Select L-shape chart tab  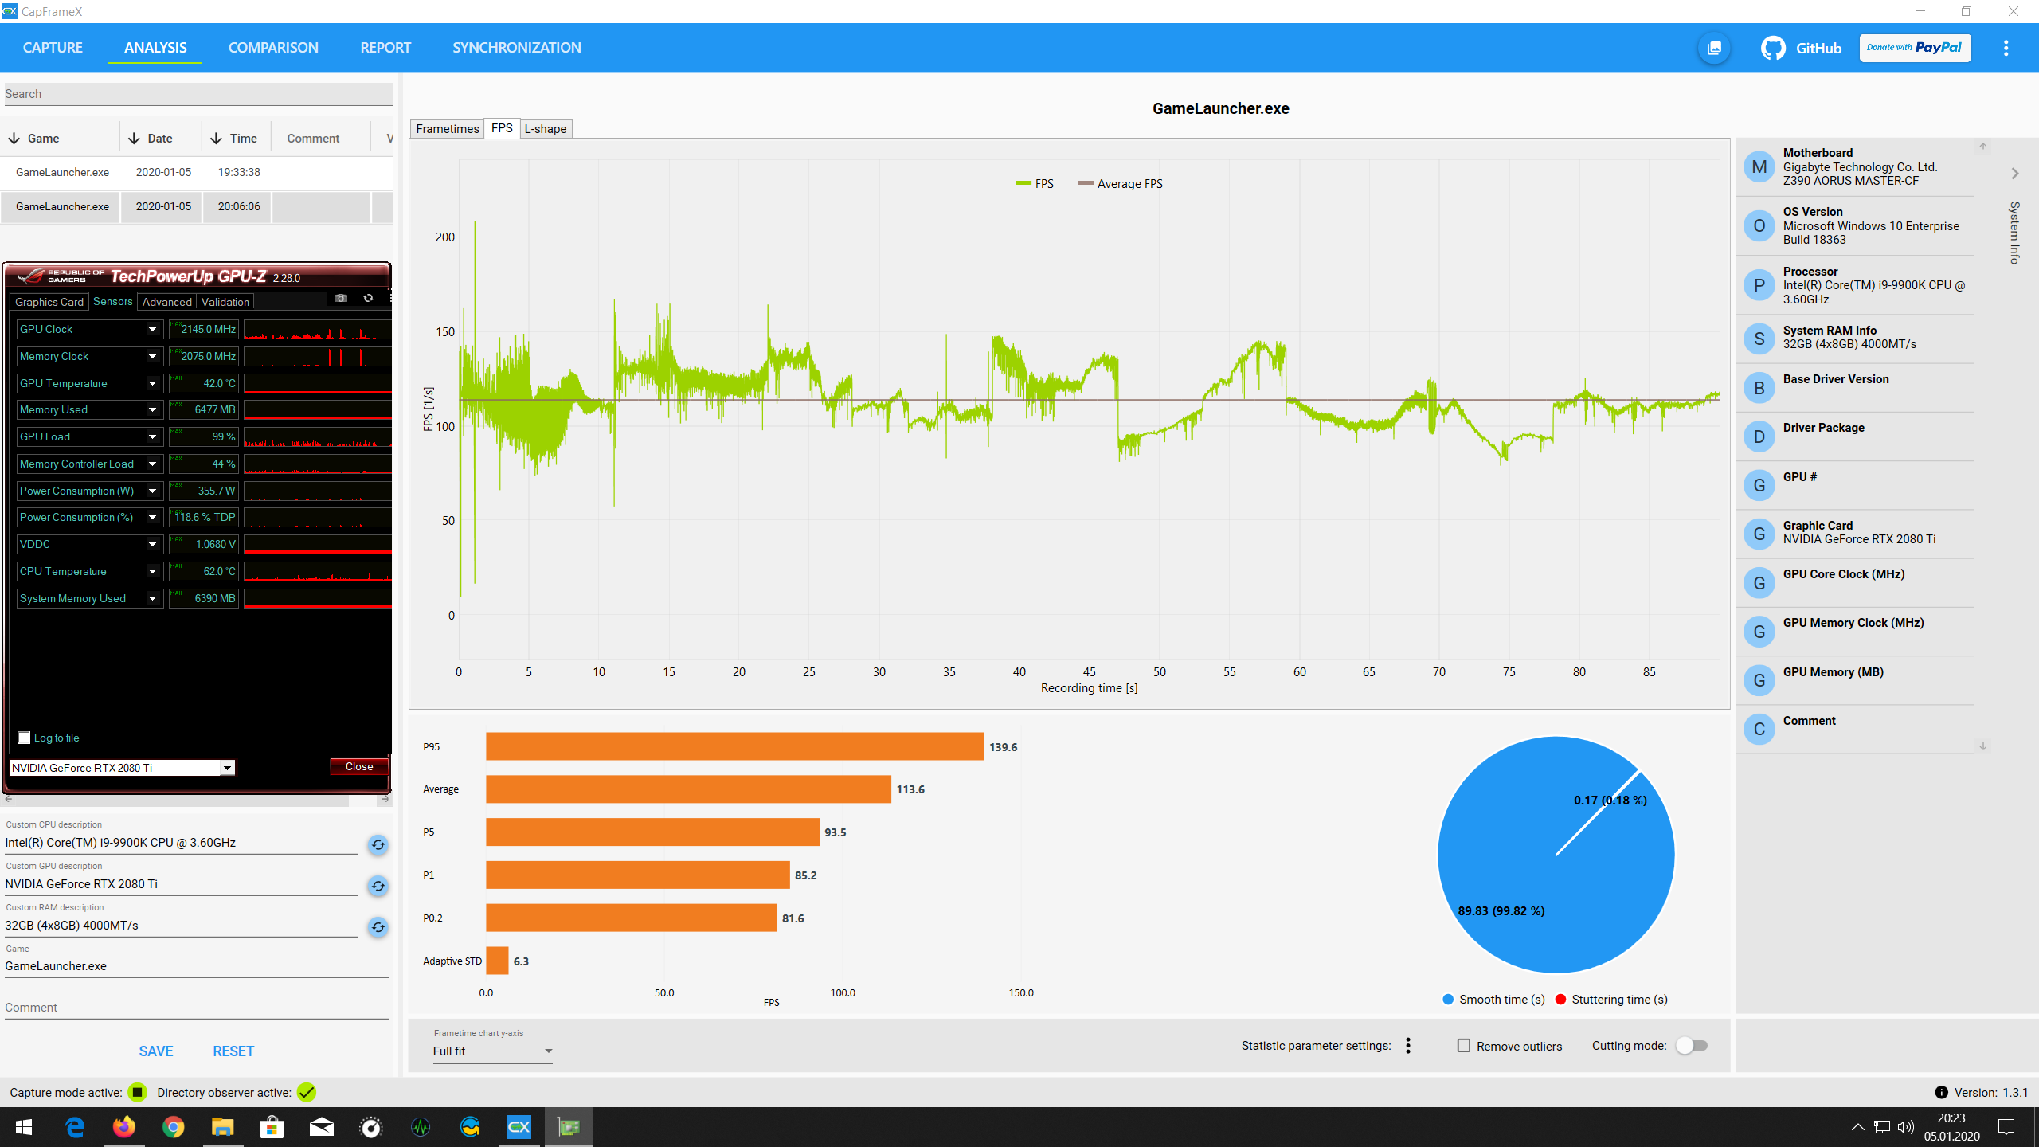click(x=546, y=129)
